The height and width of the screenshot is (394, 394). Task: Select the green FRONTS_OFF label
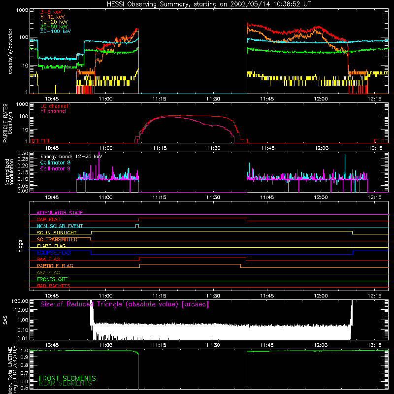pyautogui.click(x=52, y=279)
